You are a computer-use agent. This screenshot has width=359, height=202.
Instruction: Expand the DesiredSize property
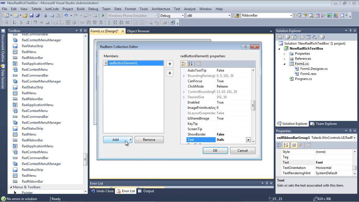pyautogui.click(x=184, y=97)
